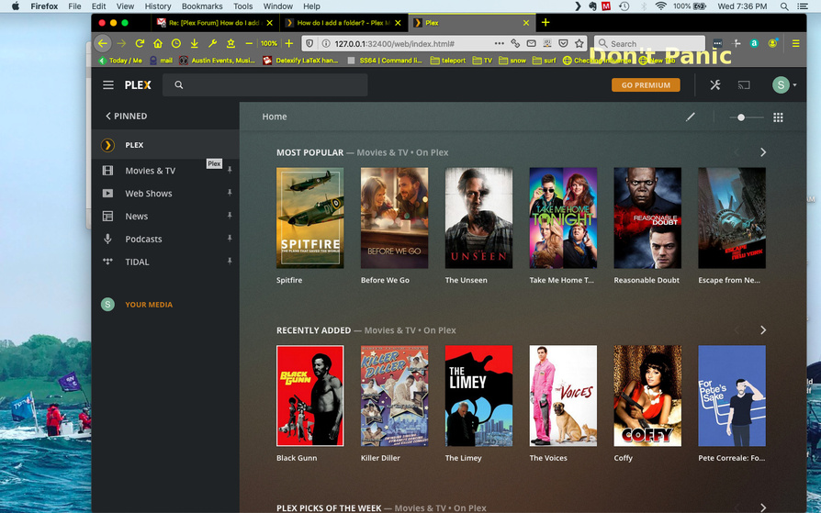The image size is (821, 513).
Task: Open TIDAL in sidebar
Action: pos(137,262)
